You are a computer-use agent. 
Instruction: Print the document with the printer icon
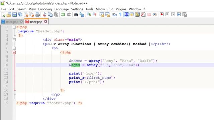[x=37, y=15]
